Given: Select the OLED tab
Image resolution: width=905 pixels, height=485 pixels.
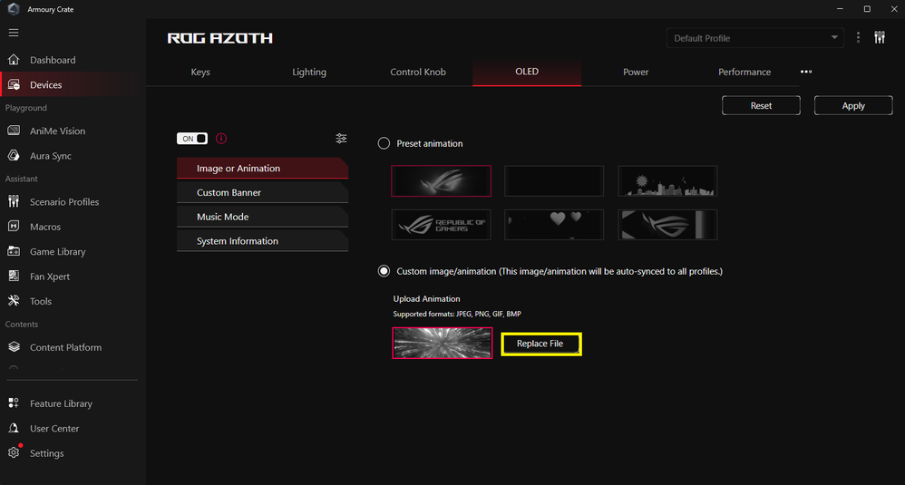Looking at the screenshot, I should pos(527,72).
